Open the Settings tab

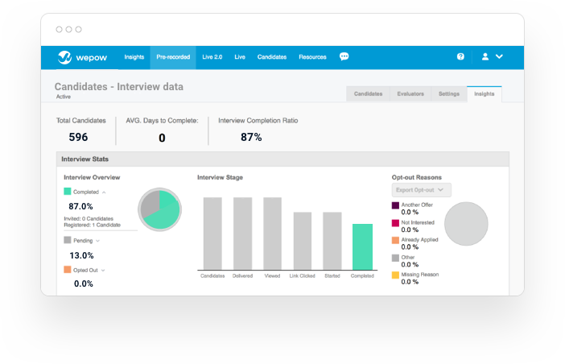pyautogui.click(x=449, y=94)
